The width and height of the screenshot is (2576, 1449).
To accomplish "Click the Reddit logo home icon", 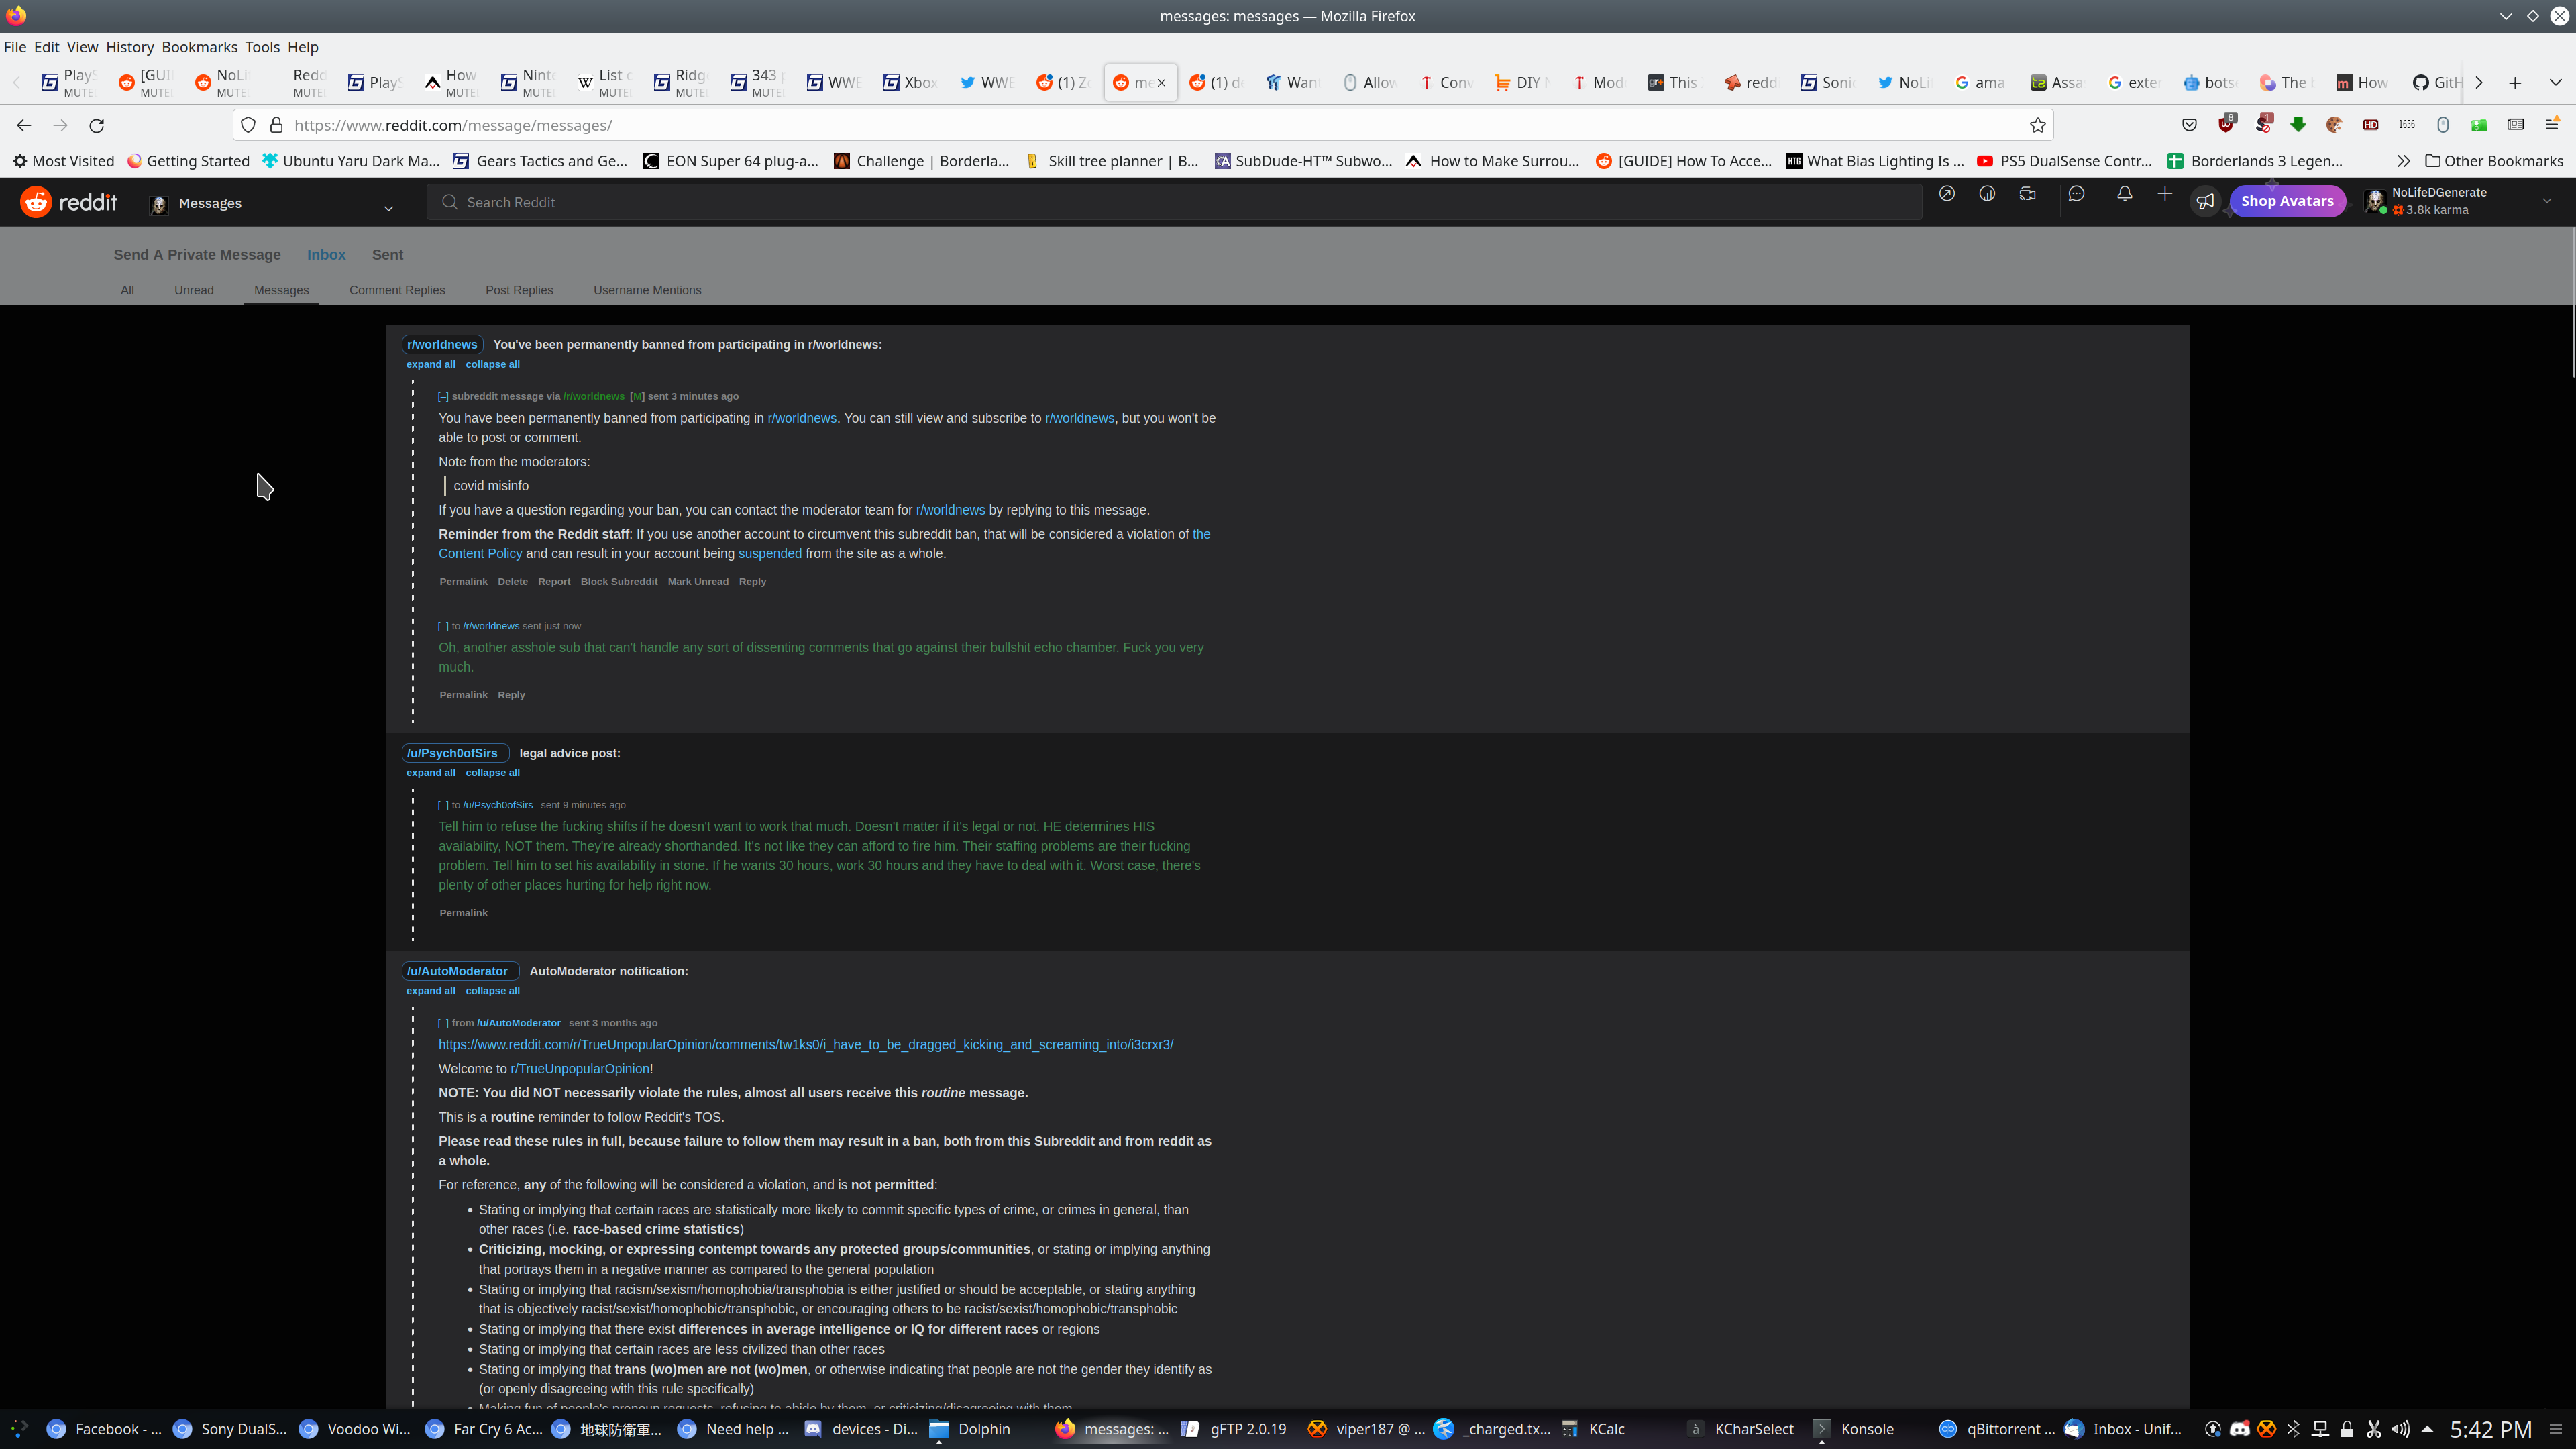I will [x=37, y=202].
